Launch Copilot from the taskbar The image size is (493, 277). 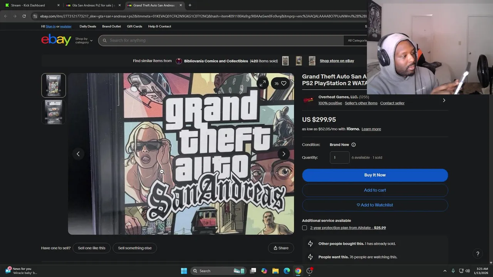click(264, 271)
